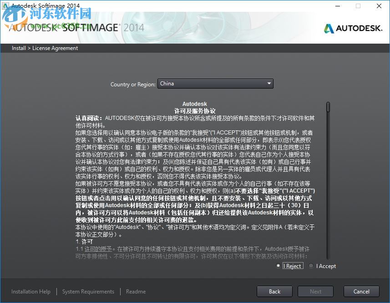Click the License Agreement breadcrumb label
390x303 pixels.
[55, 48]
